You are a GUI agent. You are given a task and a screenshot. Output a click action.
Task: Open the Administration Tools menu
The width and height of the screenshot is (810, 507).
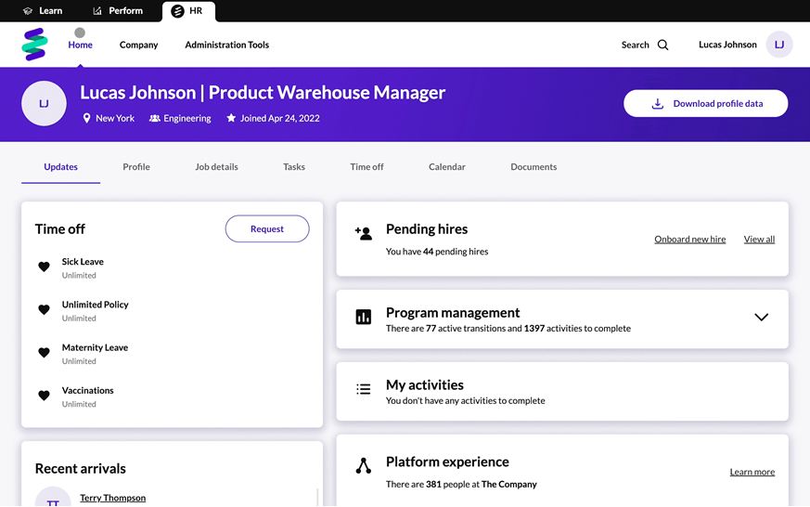[226, 45]
